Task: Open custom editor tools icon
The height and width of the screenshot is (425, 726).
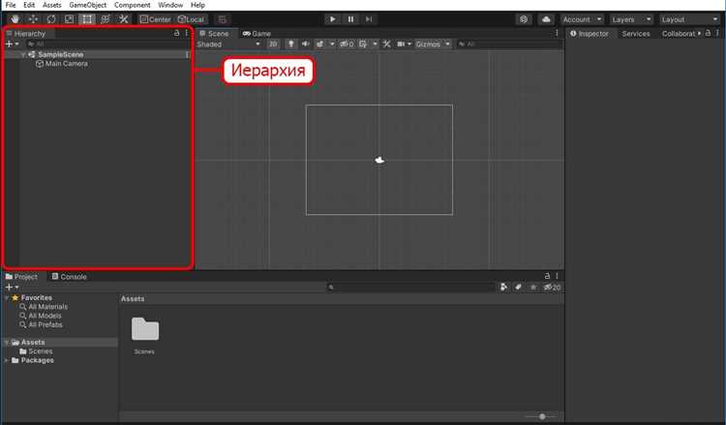Action: point(123,19)
